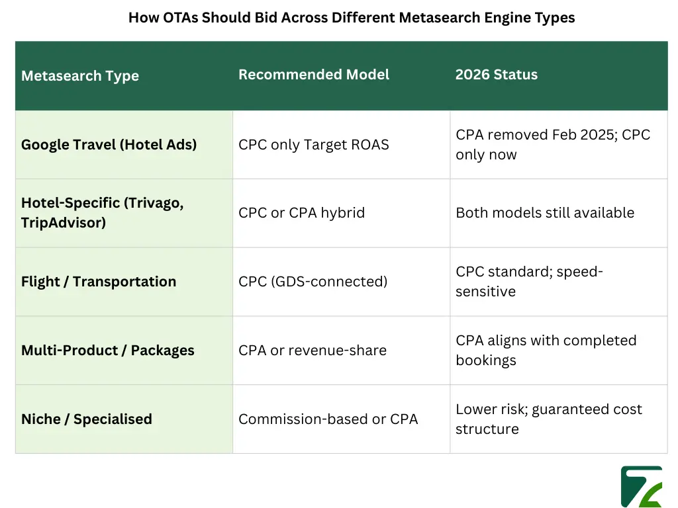Select the Commission-based or CPA cell
The width and height of the screenshot is (678, 508).
coord(328,419)
